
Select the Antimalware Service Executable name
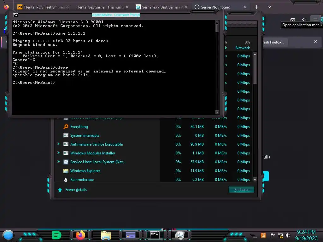pyautogui.click(x=97, y=144)
